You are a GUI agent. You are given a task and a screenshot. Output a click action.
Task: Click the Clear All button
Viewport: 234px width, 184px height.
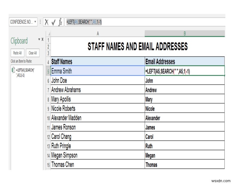pyautogui.click(x=33, y=53)
